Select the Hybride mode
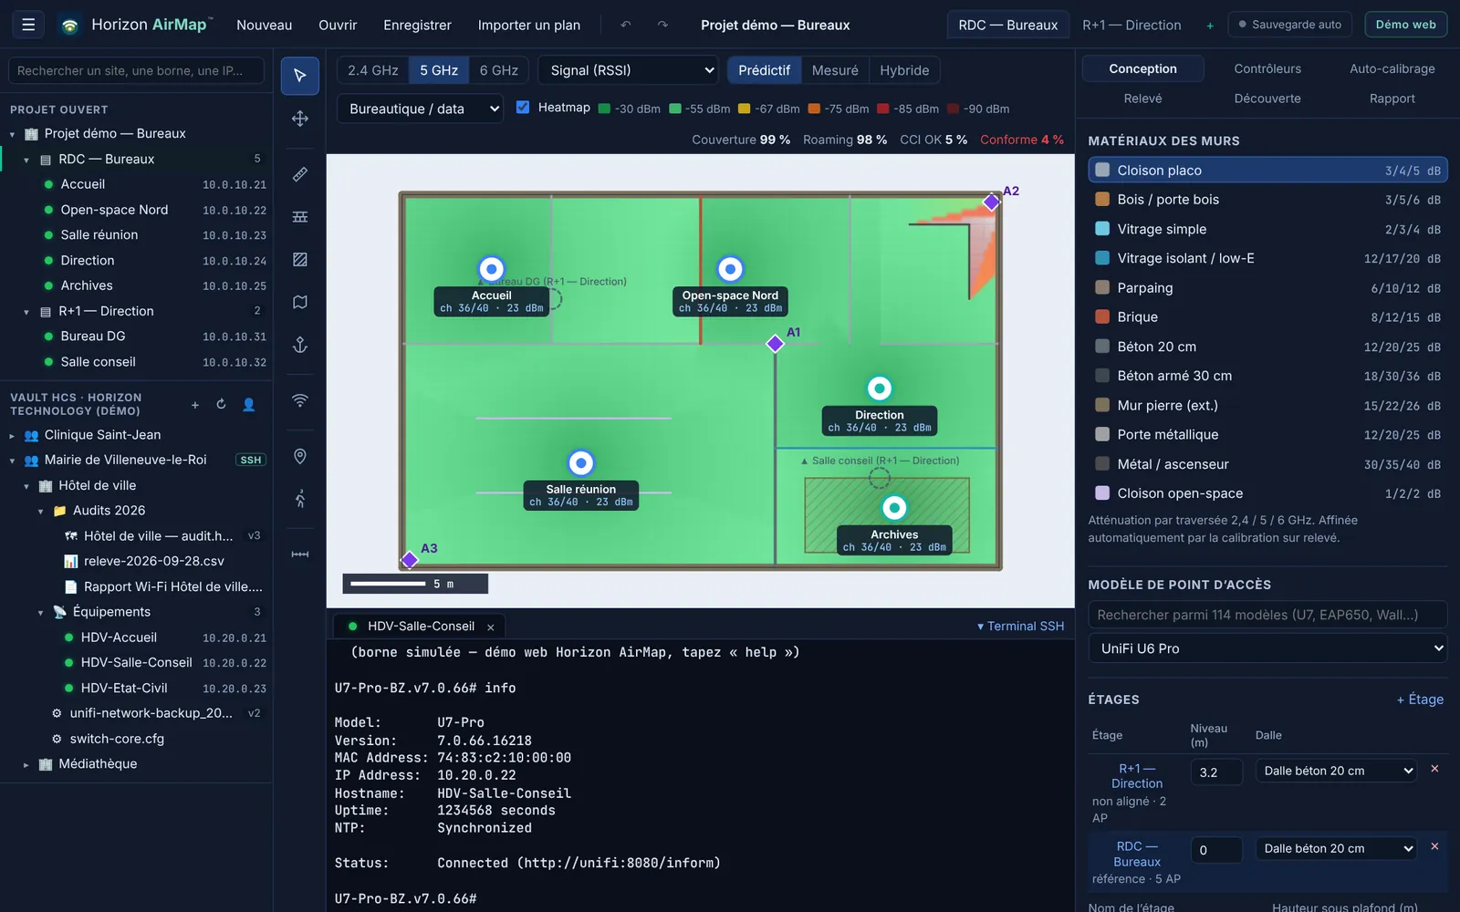The height and width of the screenshot is (912, 1460). (x=904, y=70)
